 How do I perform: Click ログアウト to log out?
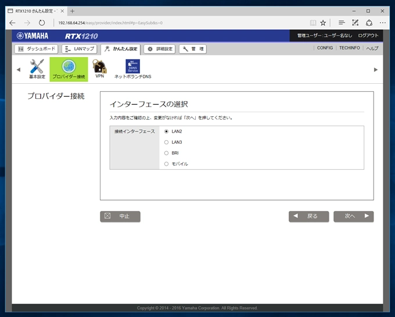tap(368, 35)
